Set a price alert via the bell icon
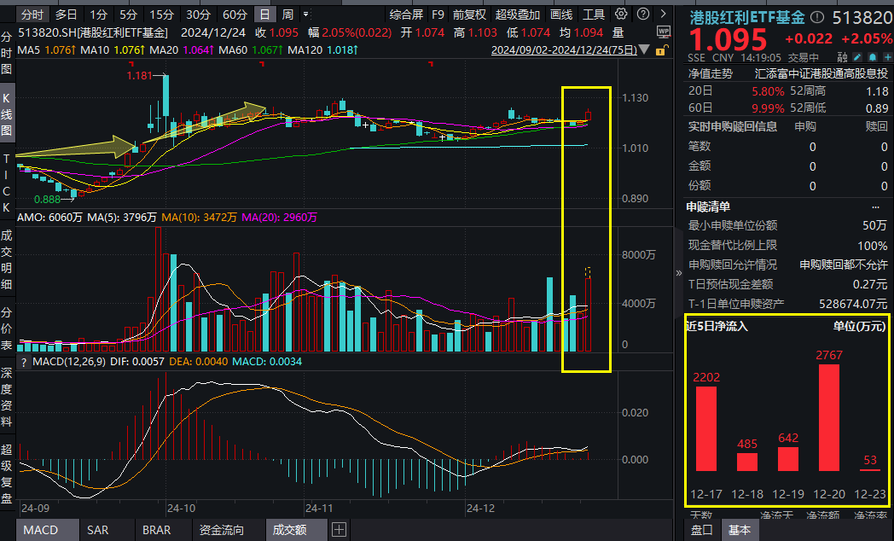Viewport: 894px width, 541px height. (873, 57)
